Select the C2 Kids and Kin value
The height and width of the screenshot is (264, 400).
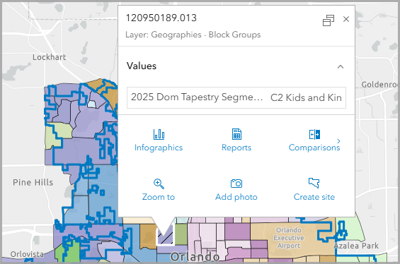[x=306, y=97]
